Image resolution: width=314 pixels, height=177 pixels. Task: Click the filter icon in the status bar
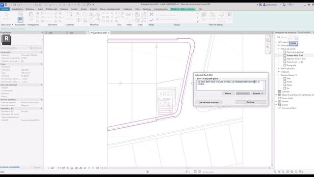300,172
